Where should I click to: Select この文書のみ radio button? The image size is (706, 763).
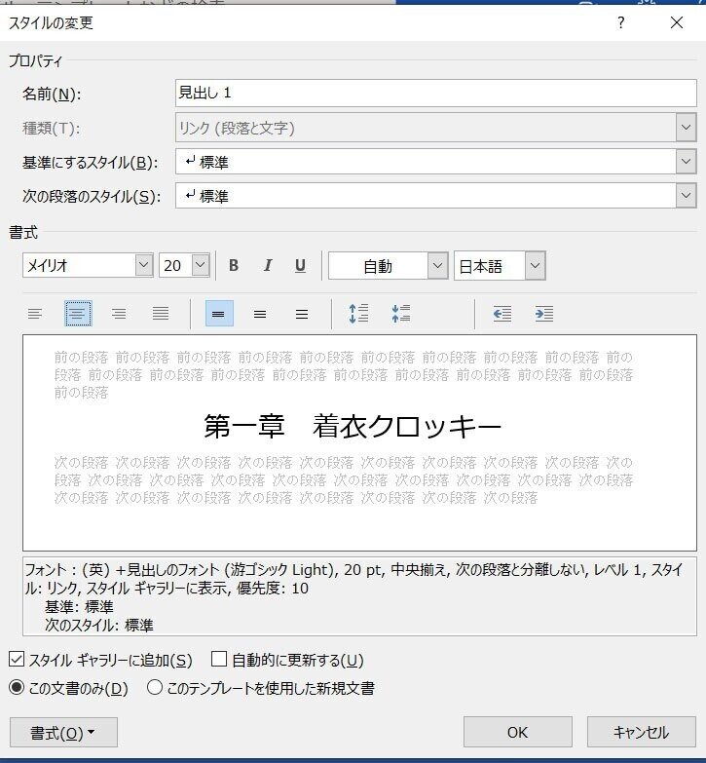coord(17,688)
